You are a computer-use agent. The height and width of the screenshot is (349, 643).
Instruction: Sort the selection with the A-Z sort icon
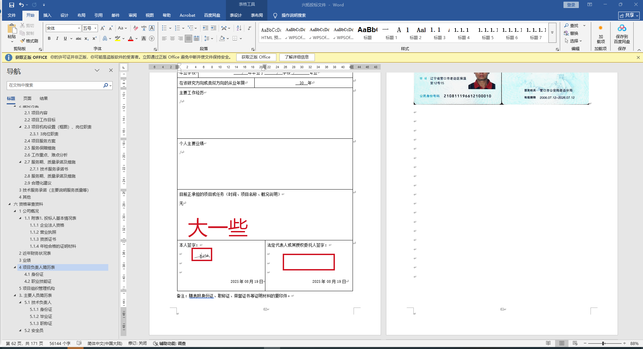tap(239, 28)
